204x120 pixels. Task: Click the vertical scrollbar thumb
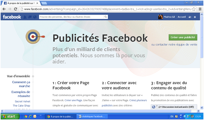point(202,37)
